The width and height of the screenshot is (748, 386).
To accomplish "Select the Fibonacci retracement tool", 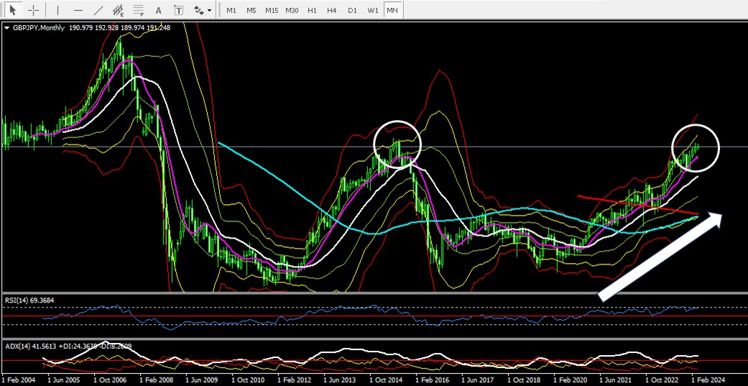I will point(138,10).
